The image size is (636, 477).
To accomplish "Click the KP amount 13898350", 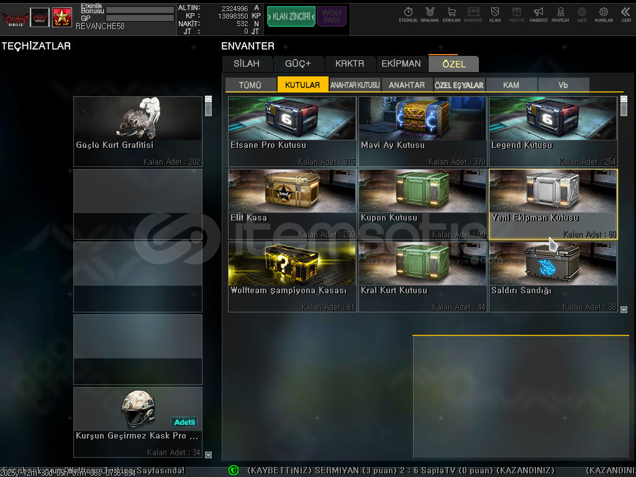I will (233, 16).
